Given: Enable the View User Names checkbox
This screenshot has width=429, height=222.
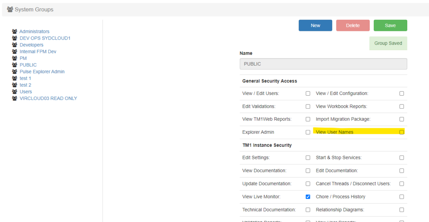Looking at the screenshot, I should point(402,132).
